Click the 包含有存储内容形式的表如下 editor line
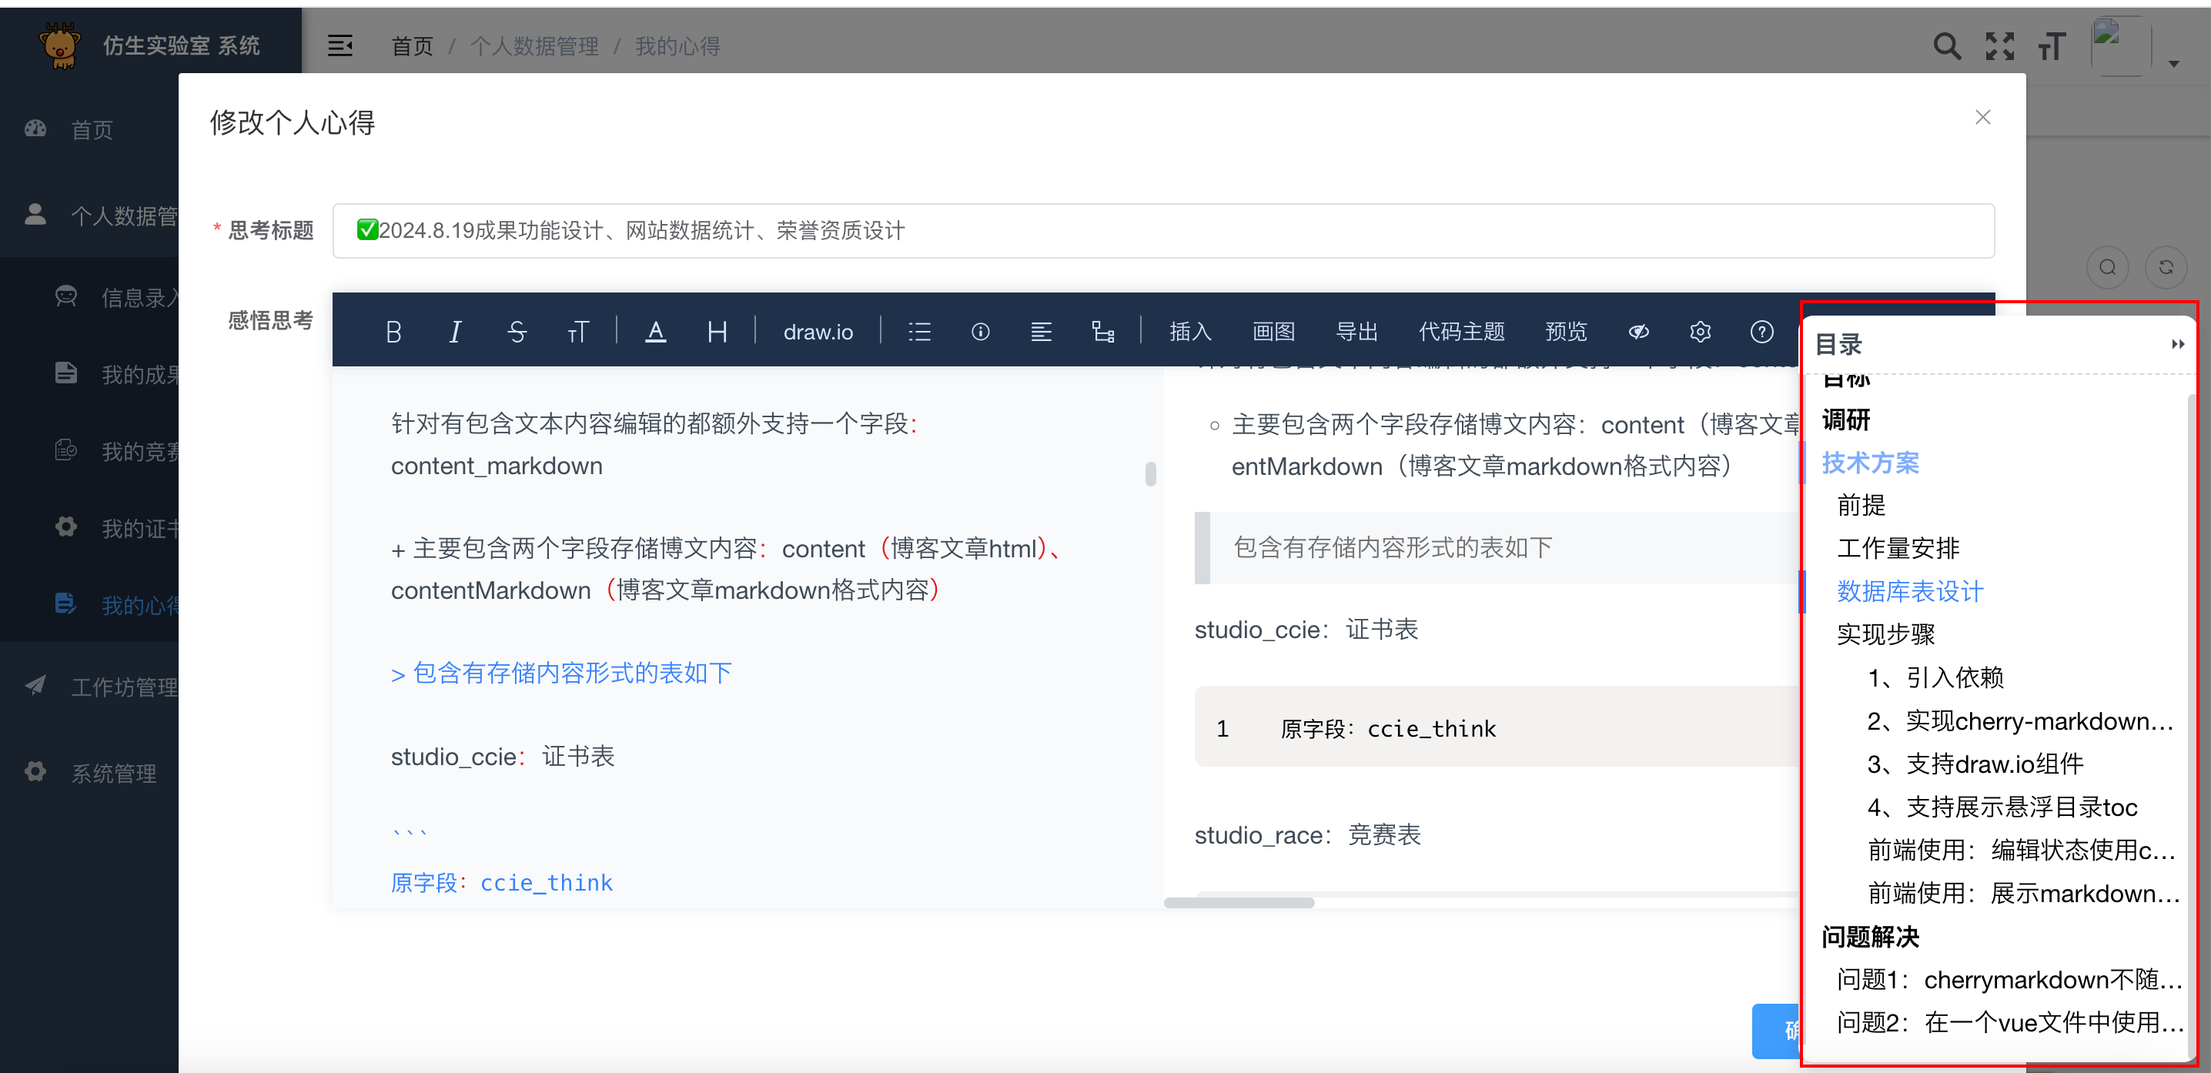The height and width of the screenshot is (1073, 2211). click(561, 673)
